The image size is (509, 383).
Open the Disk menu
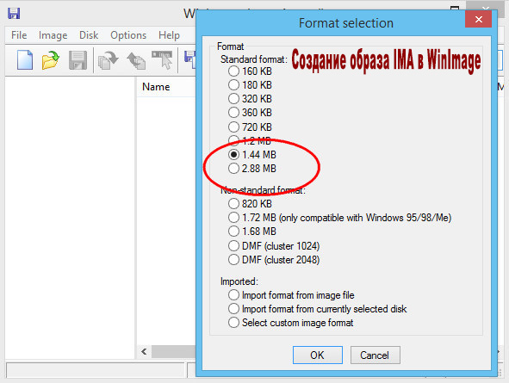coord(89,35)
